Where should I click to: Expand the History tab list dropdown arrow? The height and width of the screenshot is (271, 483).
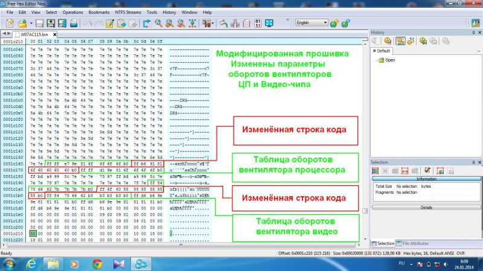(479, 51)
